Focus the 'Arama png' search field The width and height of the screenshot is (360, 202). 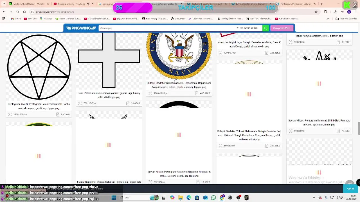[167, 28]
